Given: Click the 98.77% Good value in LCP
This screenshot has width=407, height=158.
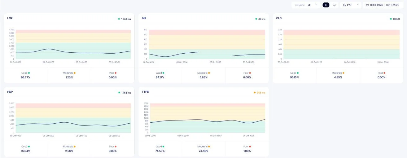Looking at the screenshot, I should 25,77.
